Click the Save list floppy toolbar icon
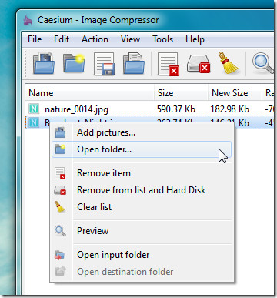The width and height of the screenshot is (277, 298). click(104, 64)
